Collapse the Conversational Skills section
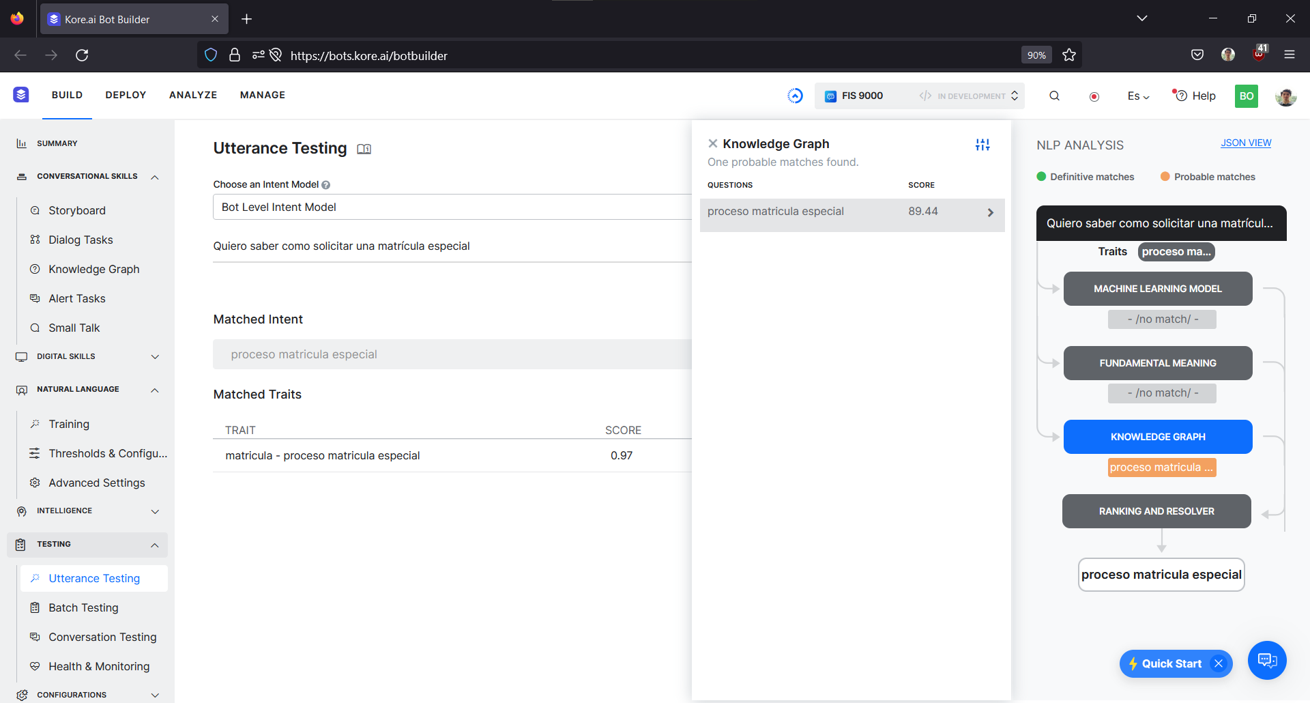Screen dimensions: 1310x703 [x=155, y=177]
